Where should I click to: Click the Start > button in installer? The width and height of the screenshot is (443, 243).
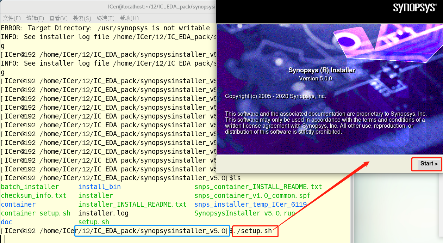[429, 164]
